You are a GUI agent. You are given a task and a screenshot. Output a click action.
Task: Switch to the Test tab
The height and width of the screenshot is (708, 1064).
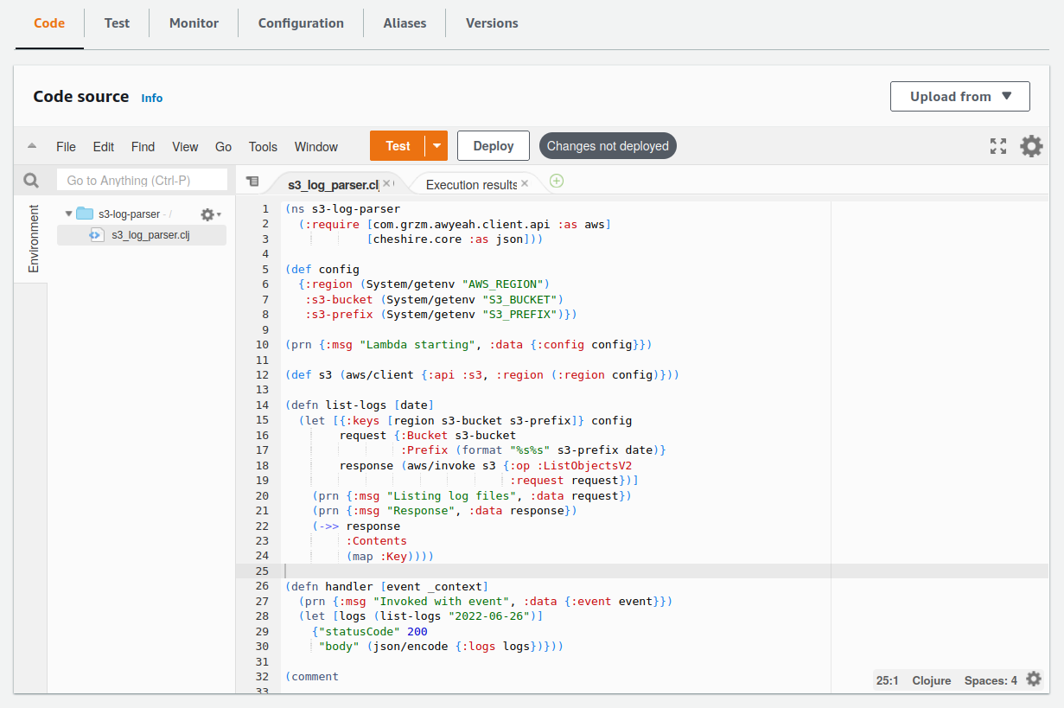[117, 23]
